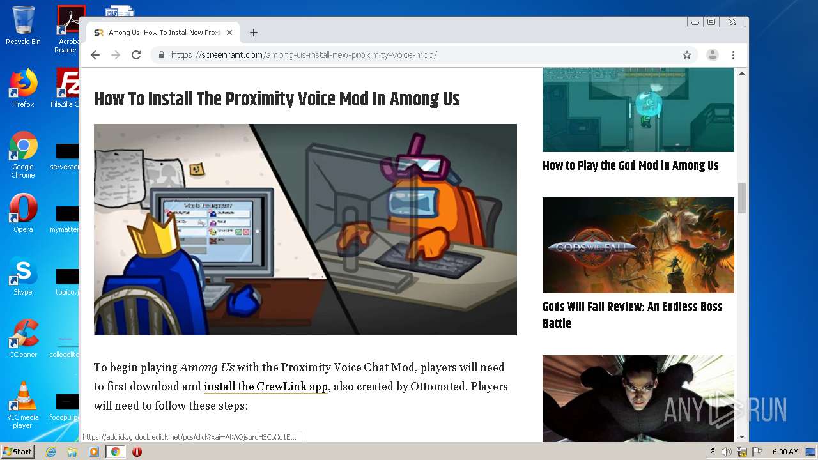Click the page scroll down arrow
The image size is (818, 460).
[742, 437]
